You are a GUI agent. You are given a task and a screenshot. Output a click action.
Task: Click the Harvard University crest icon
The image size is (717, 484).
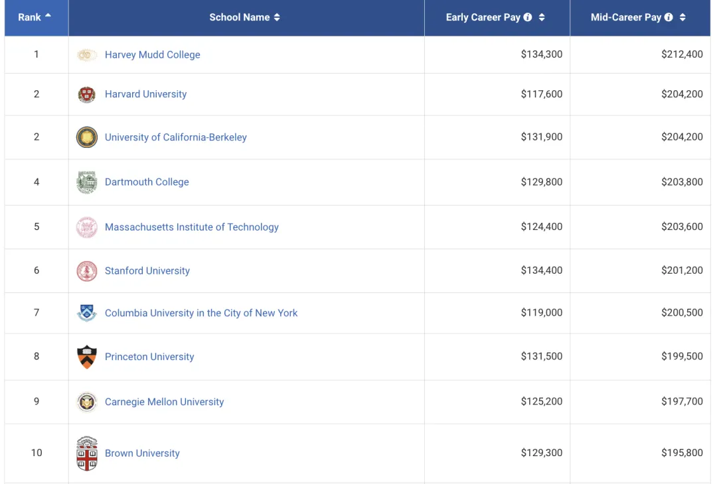(87, 95)
